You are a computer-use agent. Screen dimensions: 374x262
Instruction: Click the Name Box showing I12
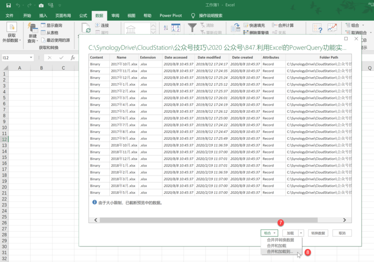(15, 58)
